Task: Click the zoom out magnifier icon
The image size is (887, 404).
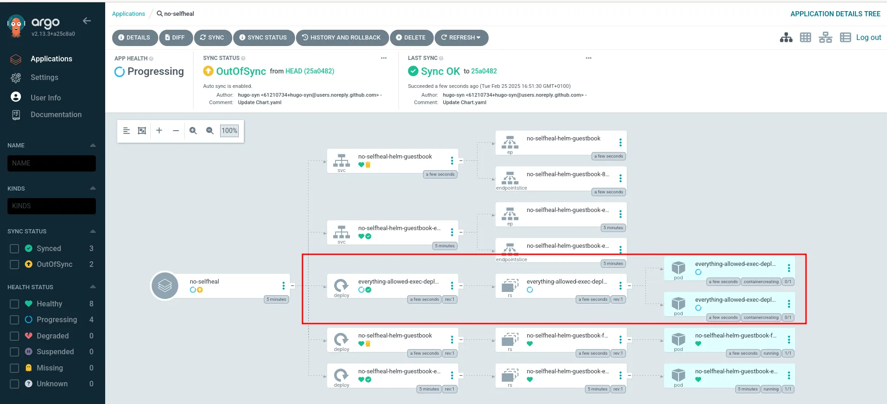Action: click(210, 131)
